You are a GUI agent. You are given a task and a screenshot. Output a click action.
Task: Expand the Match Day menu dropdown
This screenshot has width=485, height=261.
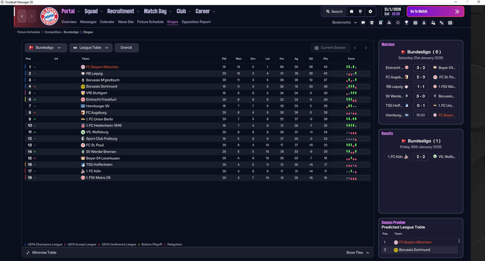[x=170, y=11]
